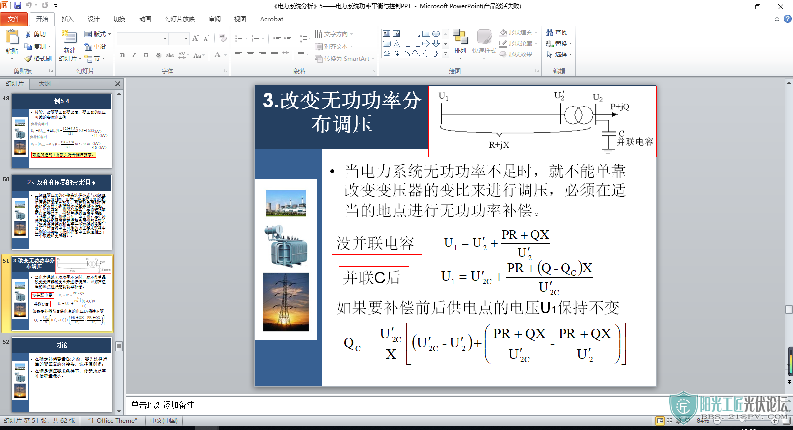Switch to the 大纲 outline pane tab

(45, 84)
